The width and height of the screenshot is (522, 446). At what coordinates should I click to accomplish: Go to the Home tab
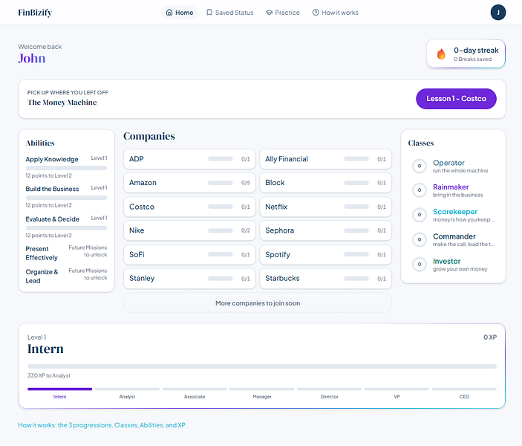coord(180,13)
